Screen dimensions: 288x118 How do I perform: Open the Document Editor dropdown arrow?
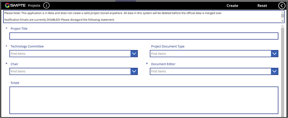click(274, 71)
